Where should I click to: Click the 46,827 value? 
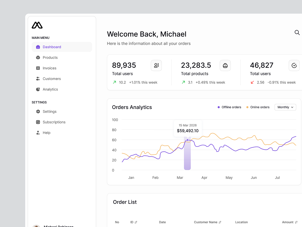tap(262, 65)
